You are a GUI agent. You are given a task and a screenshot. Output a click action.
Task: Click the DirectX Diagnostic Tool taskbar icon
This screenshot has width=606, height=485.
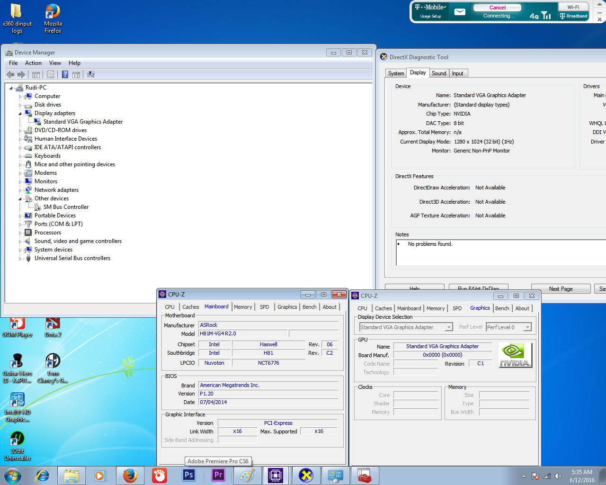click(x=306, y=475)
